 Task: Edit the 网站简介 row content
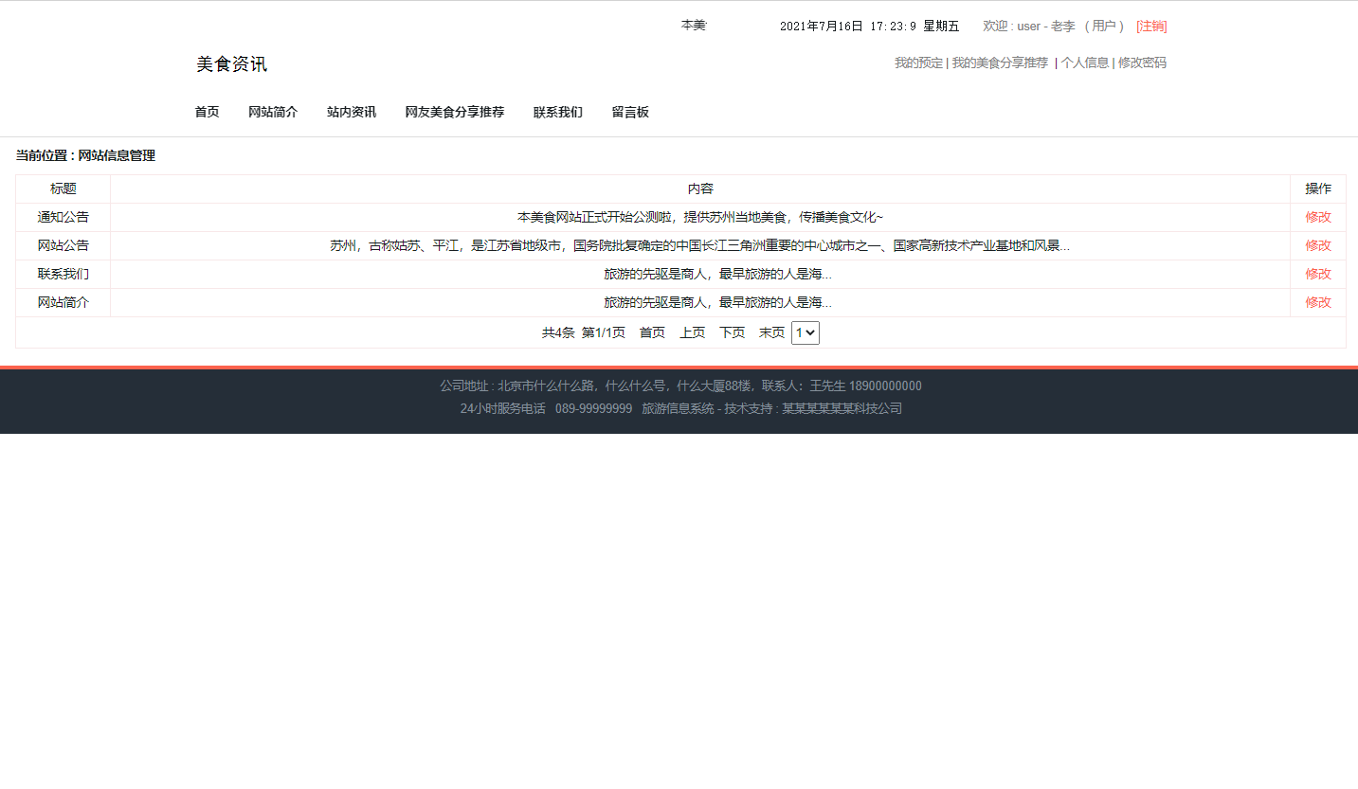[x=1318, y=302]
